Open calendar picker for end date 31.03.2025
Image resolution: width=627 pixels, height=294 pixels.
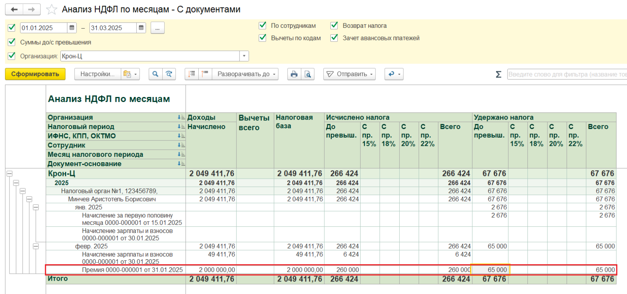(141, 28)
